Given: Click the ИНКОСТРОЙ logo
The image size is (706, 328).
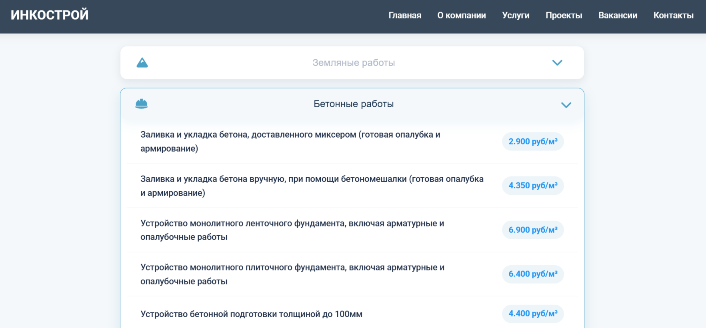Looking at the screenshot, I should click(x=50, y=15).
